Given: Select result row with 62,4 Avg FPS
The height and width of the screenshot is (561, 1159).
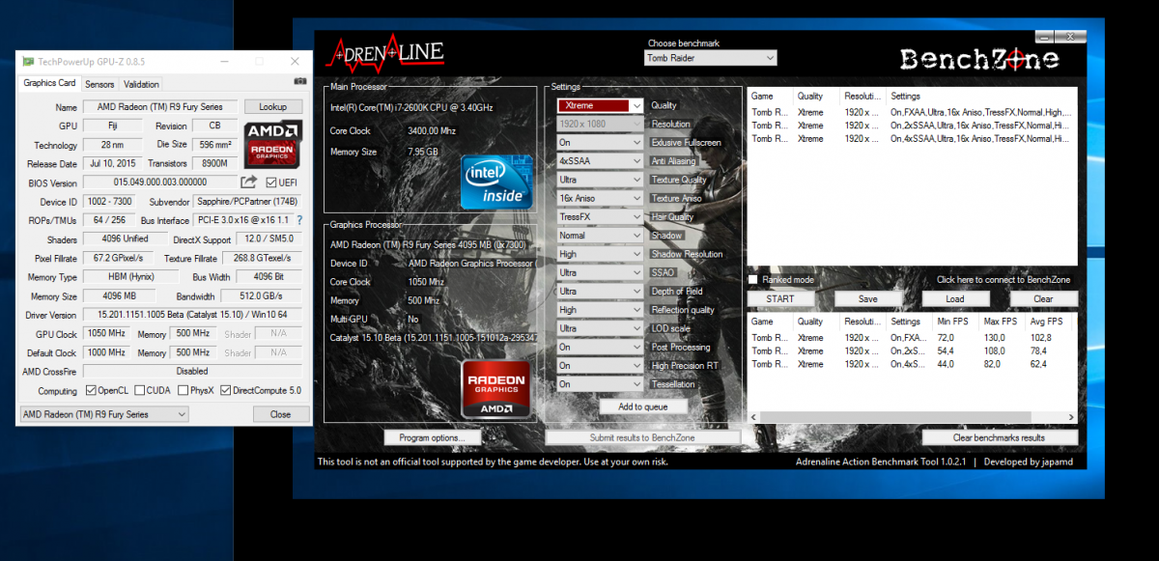Looking at the screenshot, I should coord(912,364).
